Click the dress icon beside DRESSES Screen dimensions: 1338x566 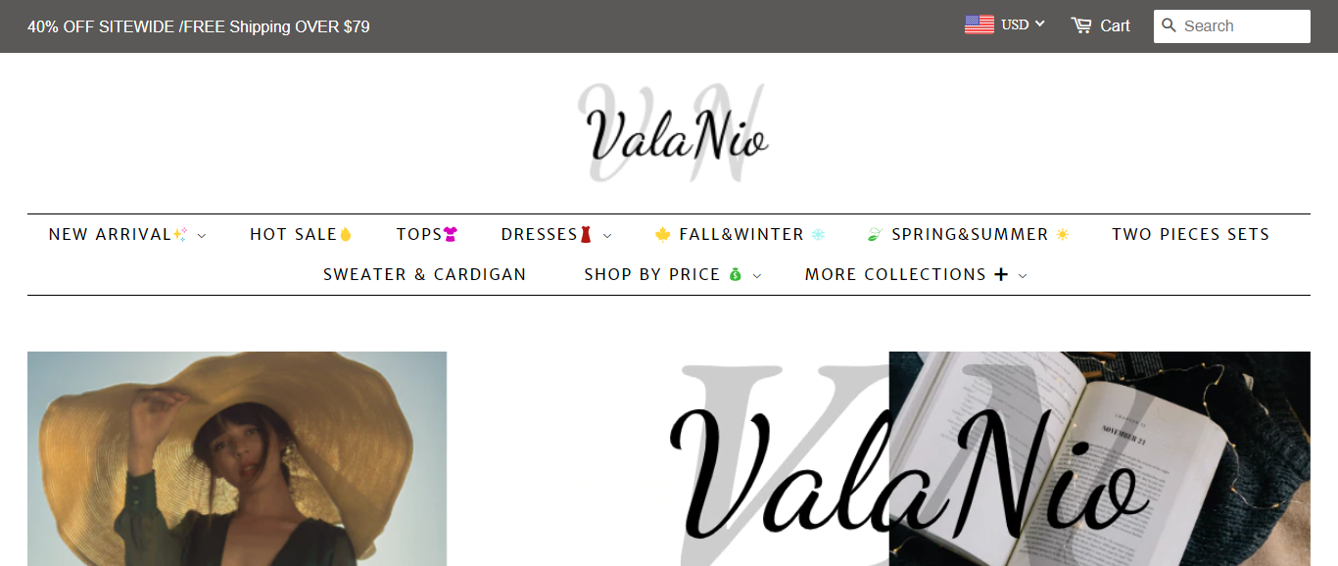tap(586, 234)
